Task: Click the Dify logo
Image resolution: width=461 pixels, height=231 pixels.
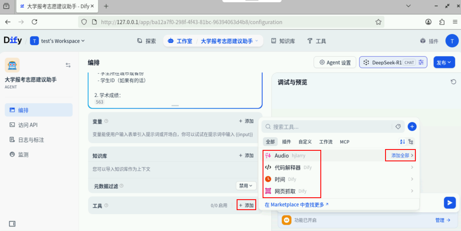Action: coord(13,40)
